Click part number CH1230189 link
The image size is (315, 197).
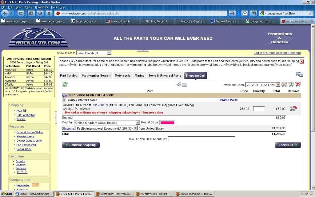click(x=100, y=105)
